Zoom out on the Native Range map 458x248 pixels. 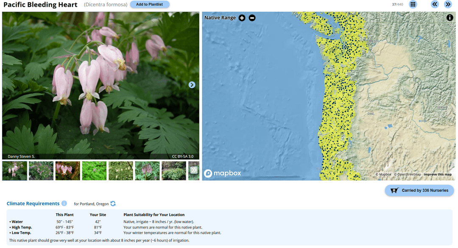pos(252,18)
